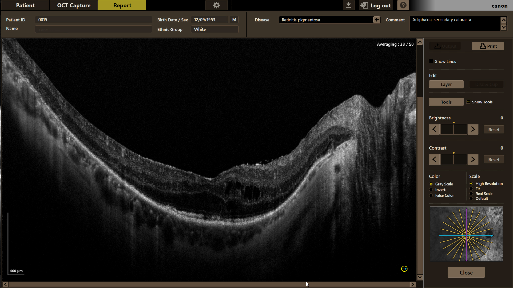Click the plus icon beside Disease
The width and height of the screenshot is (513, 288).
pyautogui.click(x=376, y=20)
